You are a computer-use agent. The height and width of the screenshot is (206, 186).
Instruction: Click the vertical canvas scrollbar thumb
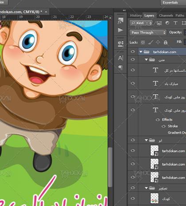pos(110,167)
